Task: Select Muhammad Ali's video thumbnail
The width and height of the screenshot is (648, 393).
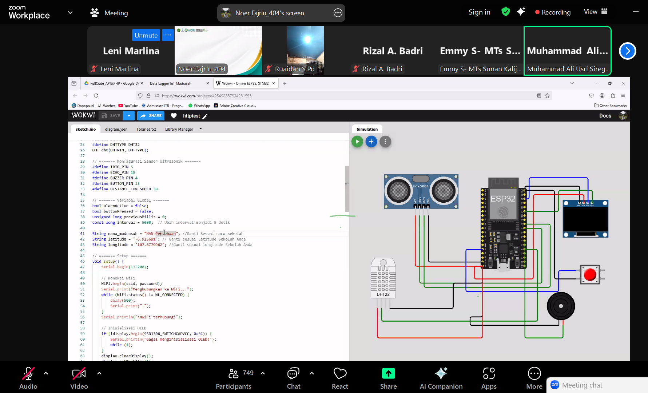Action: 567,51
